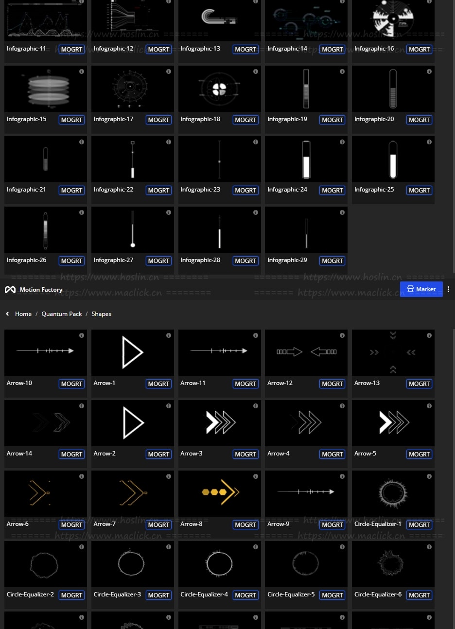455x629 pixels.
Task: Select the Circle-Equalizer-1 thumbnail
Action: (393, 493)
